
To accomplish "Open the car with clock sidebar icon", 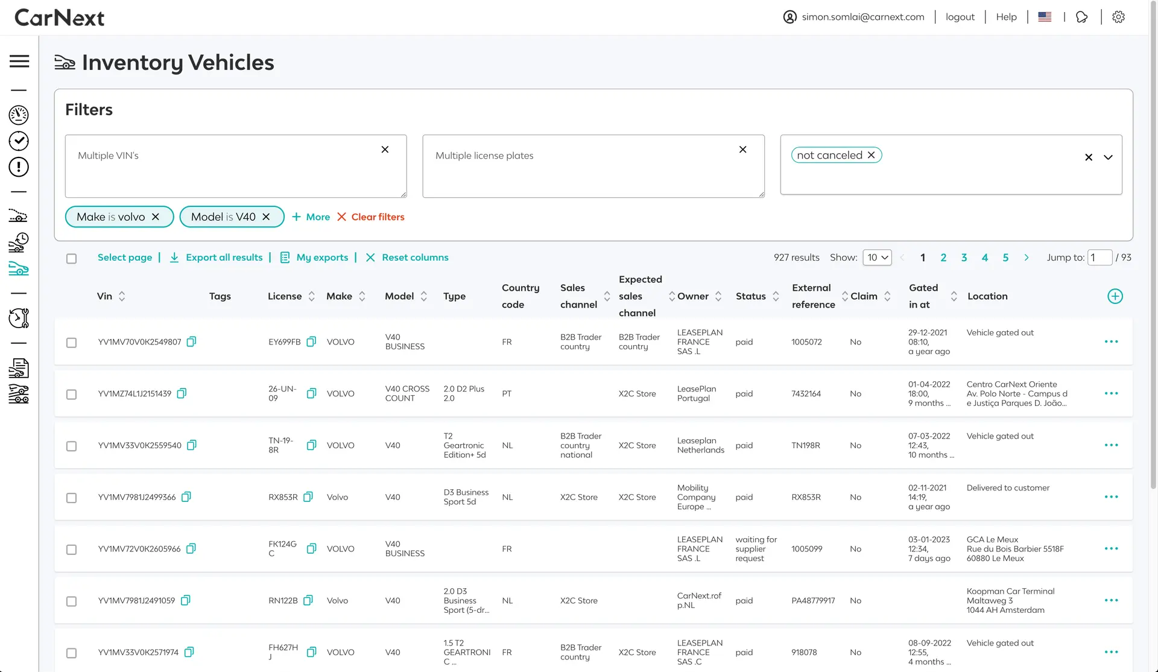I will [19, 242].
